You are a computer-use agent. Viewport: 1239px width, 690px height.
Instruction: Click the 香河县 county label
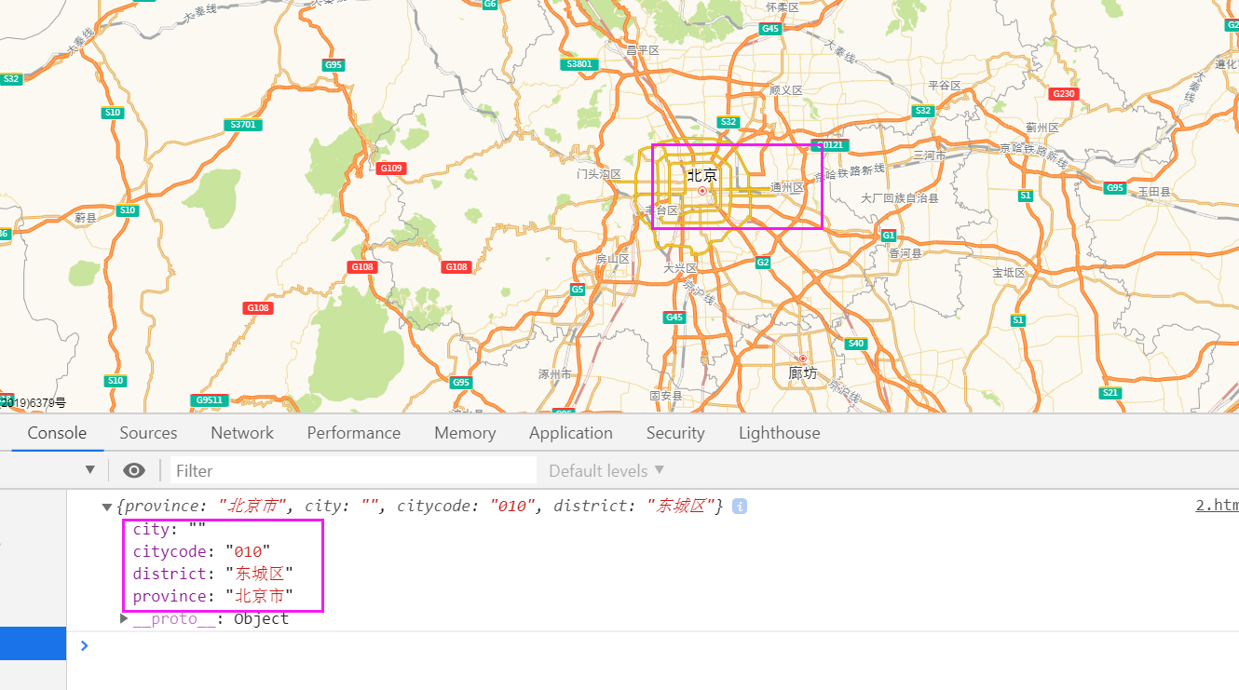click(x=905, y=253)
